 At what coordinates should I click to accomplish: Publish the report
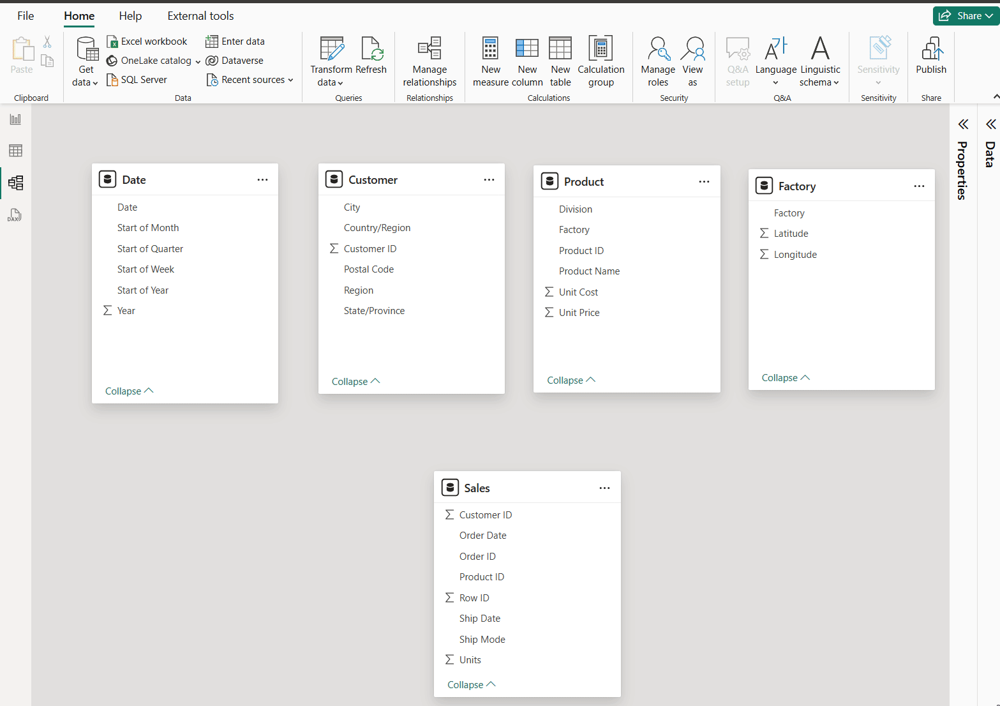pyautogui.click(x=931, y=56)
